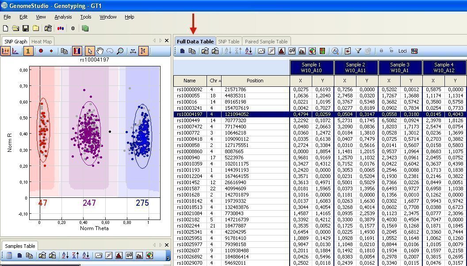Activate the zoom magnifier tool in SNP Graph
The height and width of the screenshot is (266, 467).
[120, 51]
